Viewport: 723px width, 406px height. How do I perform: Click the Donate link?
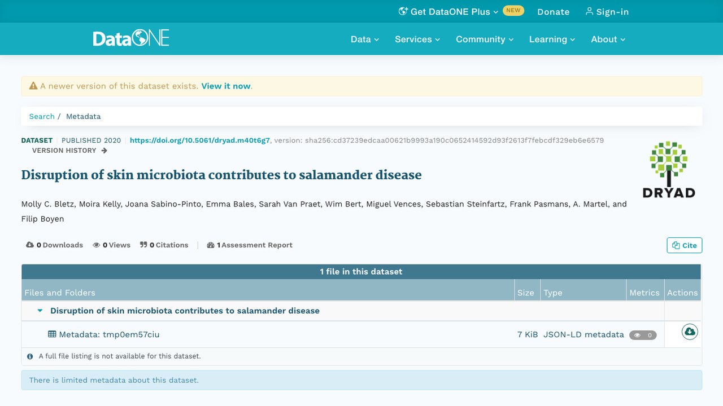[554, 11]
